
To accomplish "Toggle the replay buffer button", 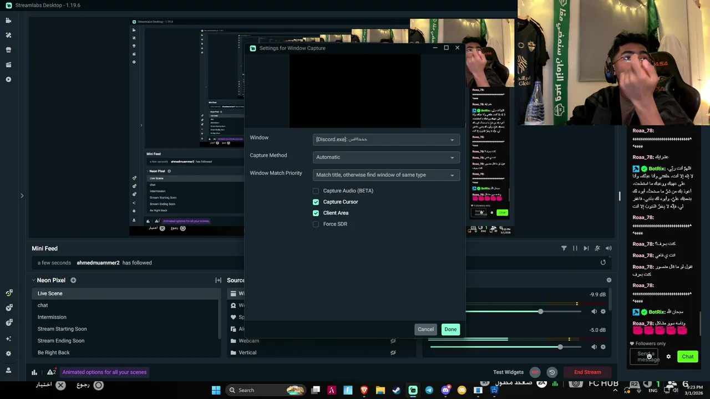I will 552,372.
